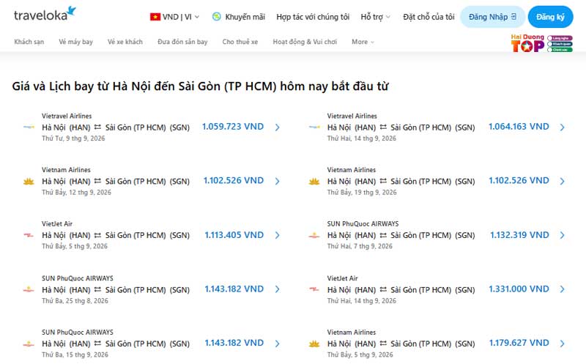Screen dimensions: 586x364
Task: Open the Khách sạn section
Action: point(29,42)
